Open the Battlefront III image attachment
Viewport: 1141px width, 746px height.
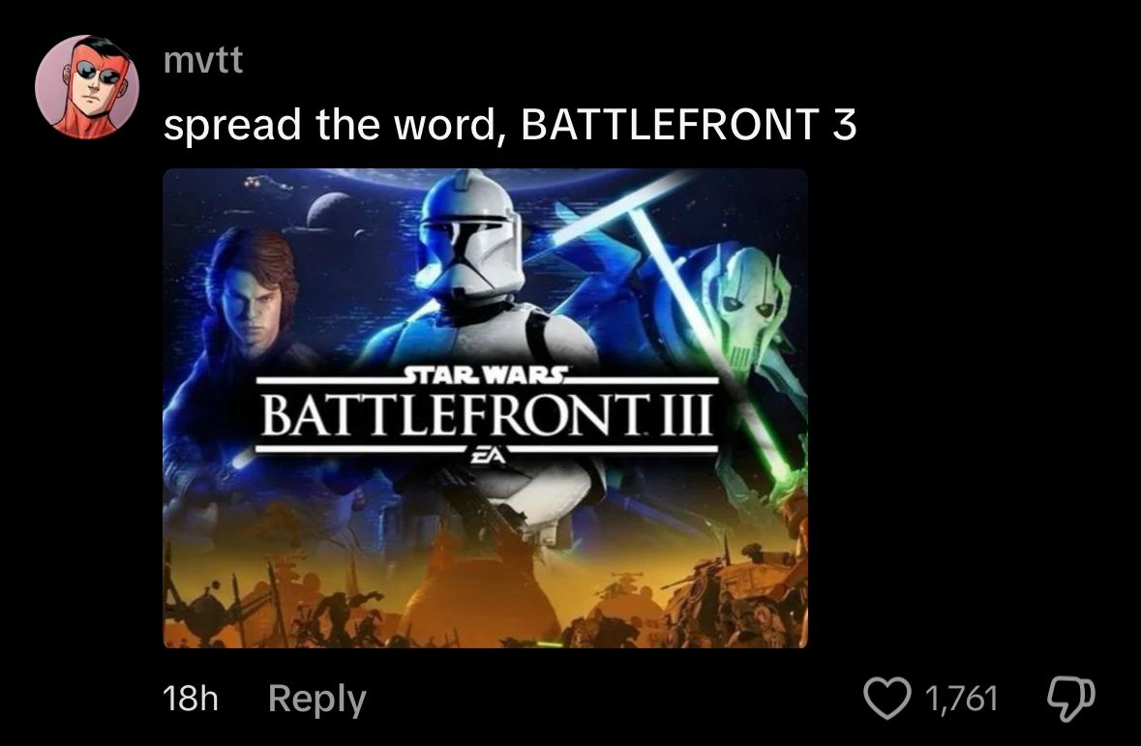[x=486, y=408]
